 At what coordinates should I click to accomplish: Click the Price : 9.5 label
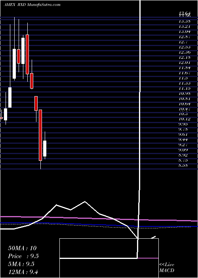click(x=23, y=256)
